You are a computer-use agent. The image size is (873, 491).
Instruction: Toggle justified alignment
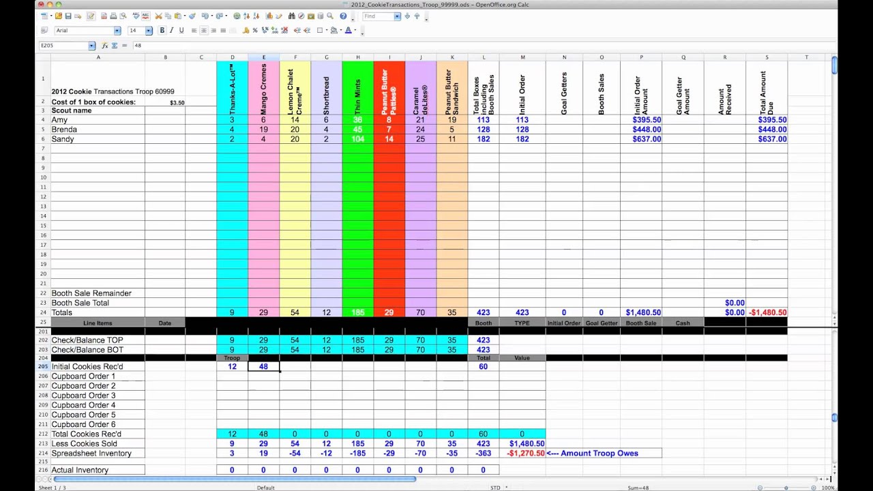point(223,30)
